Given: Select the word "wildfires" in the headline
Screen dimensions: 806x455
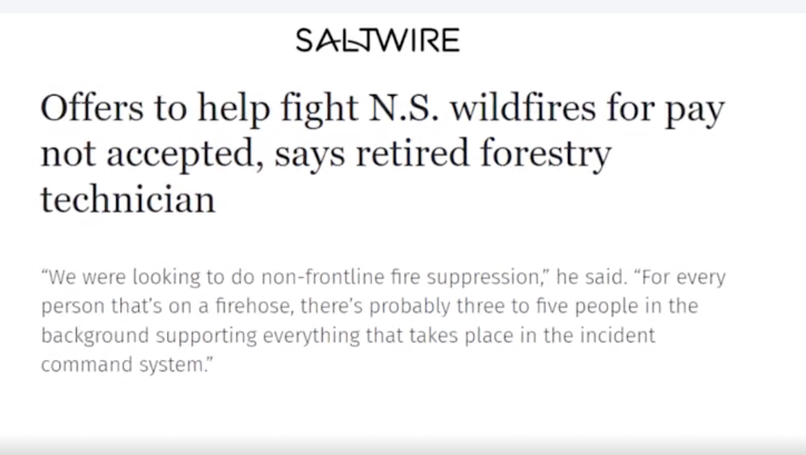Looking at the screenshot, I should tap(523, 108).
